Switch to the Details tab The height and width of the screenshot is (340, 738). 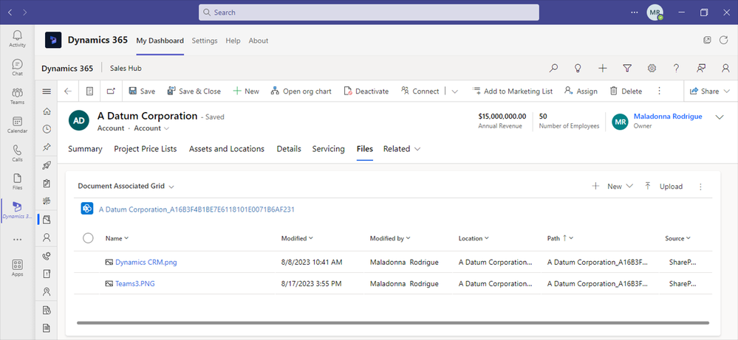289,149
